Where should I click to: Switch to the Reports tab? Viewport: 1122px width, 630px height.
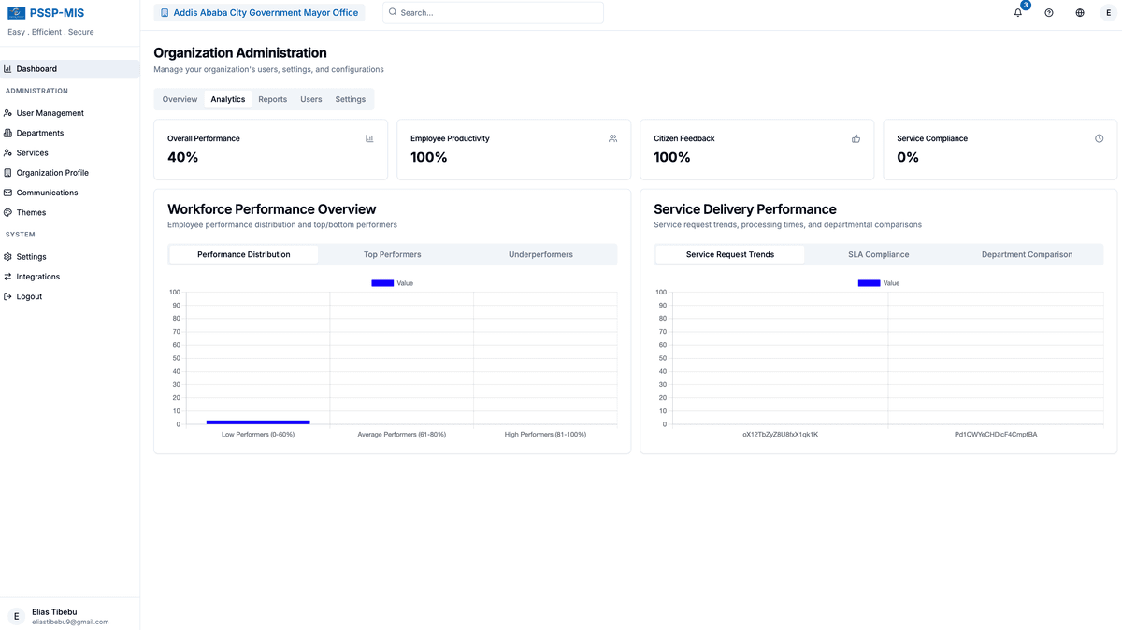coord(272,98)
